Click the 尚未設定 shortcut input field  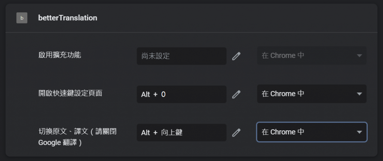(x=181, y=56)
